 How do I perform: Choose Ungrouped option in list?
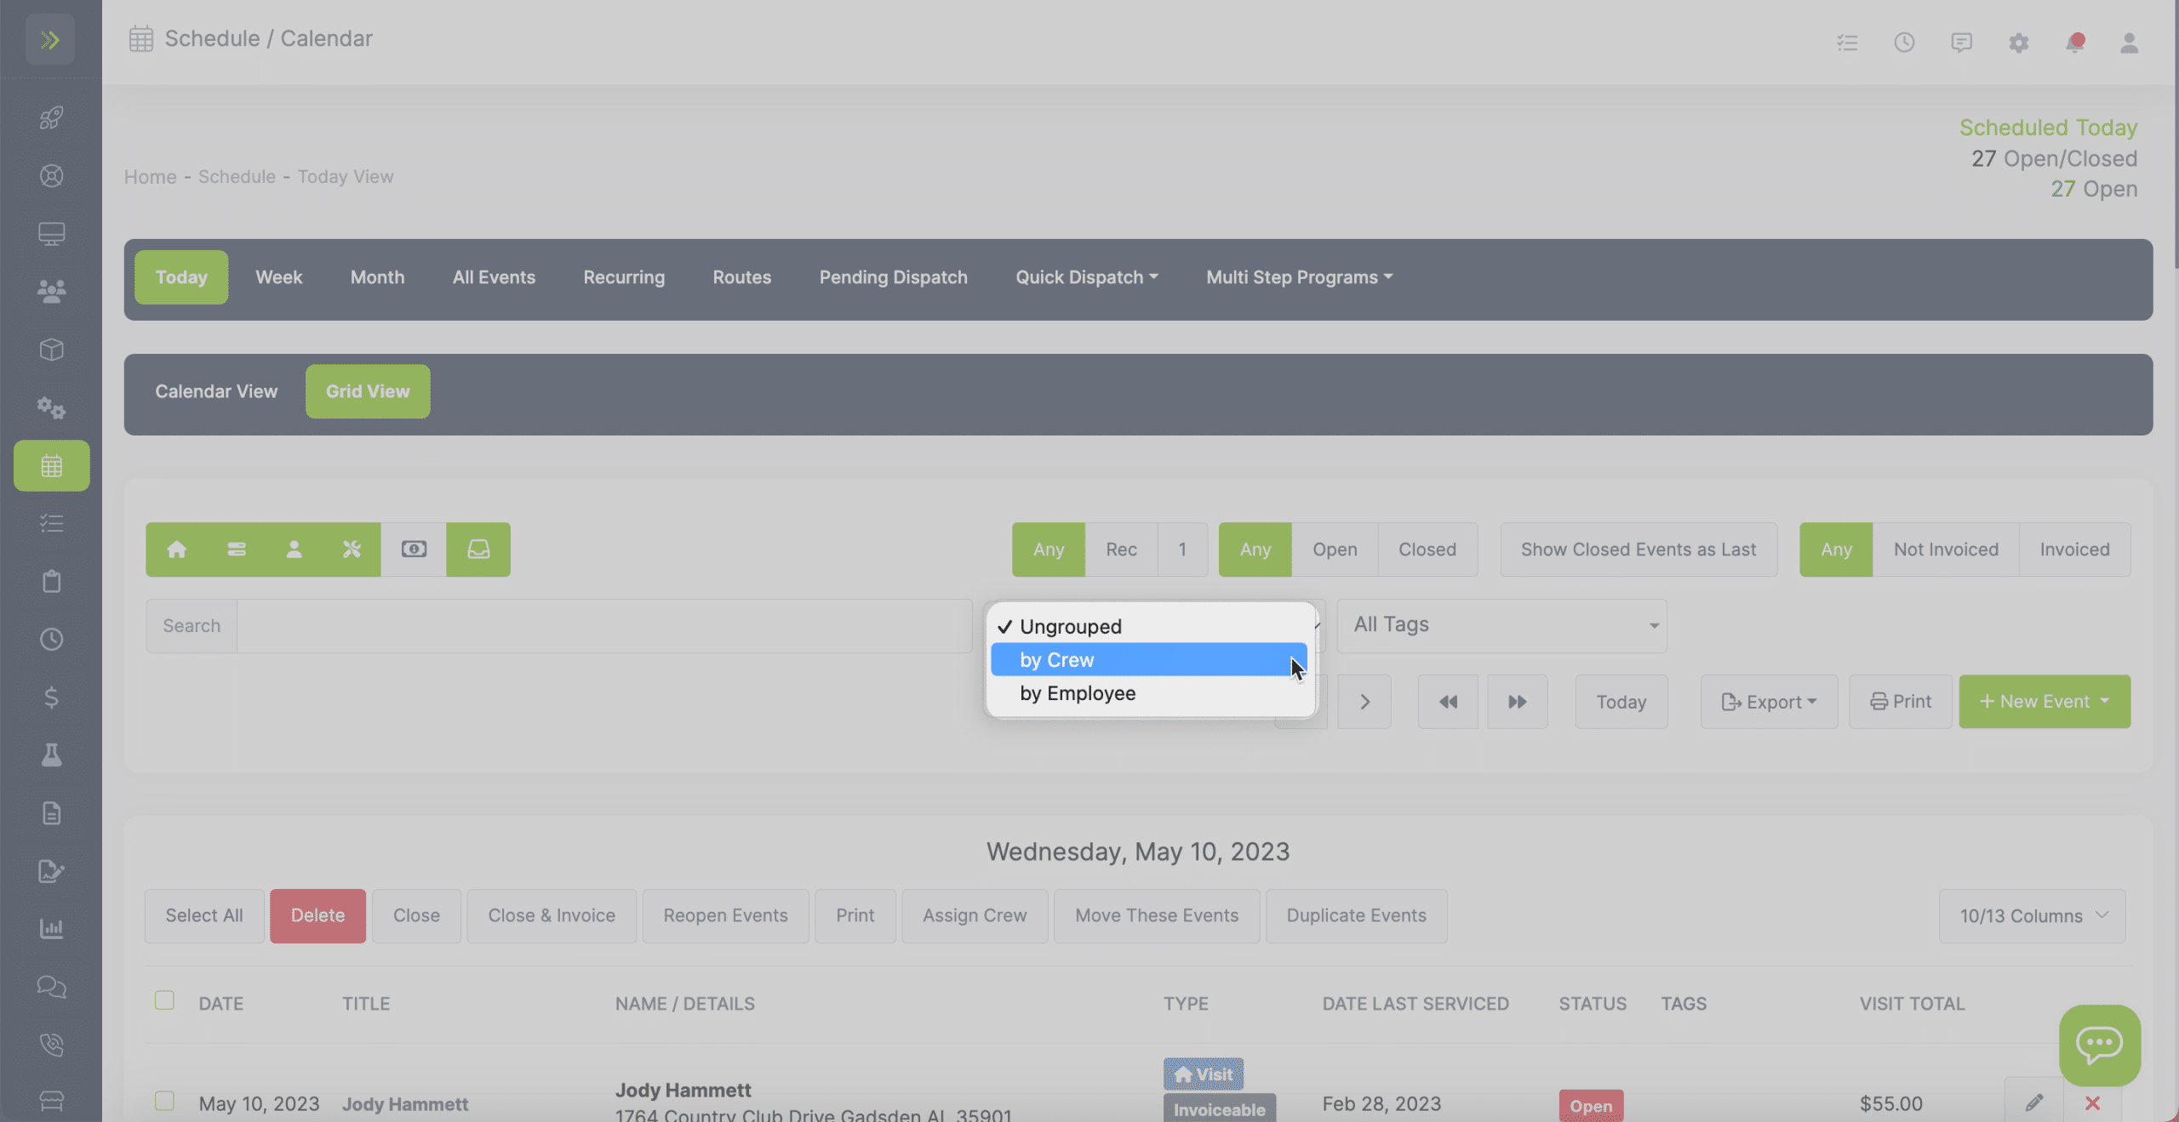click(1148, 627)
